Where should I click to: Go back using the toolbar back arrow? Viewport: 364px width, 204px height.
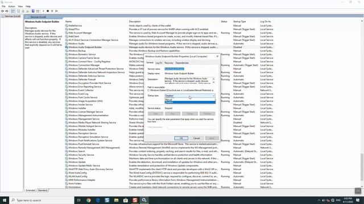coord(2,11)
